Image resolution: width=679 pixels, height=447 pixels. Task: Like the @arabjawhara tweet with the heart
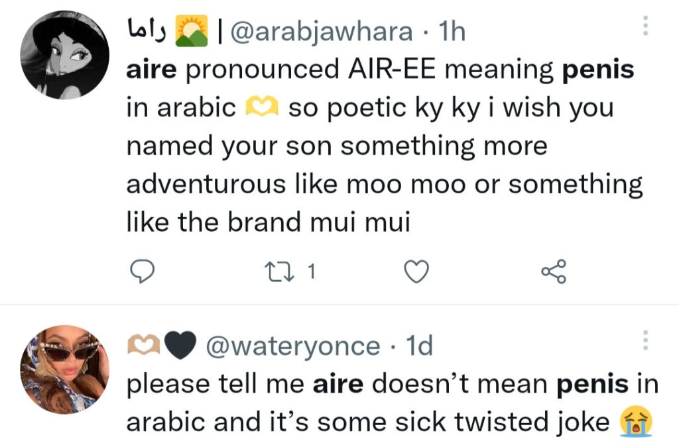pyautogui.click(x=417, y=271)
